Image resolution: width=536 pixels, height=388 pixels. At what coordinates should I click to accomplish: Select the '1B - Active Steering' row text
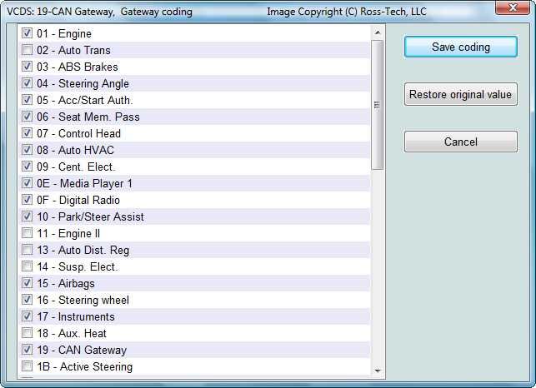[84, 367]
